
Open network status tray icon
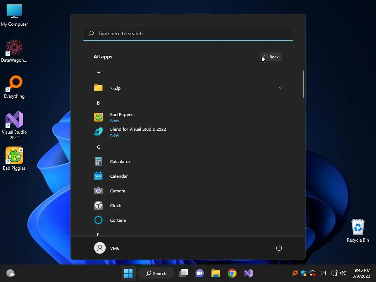tap(334, 273)
